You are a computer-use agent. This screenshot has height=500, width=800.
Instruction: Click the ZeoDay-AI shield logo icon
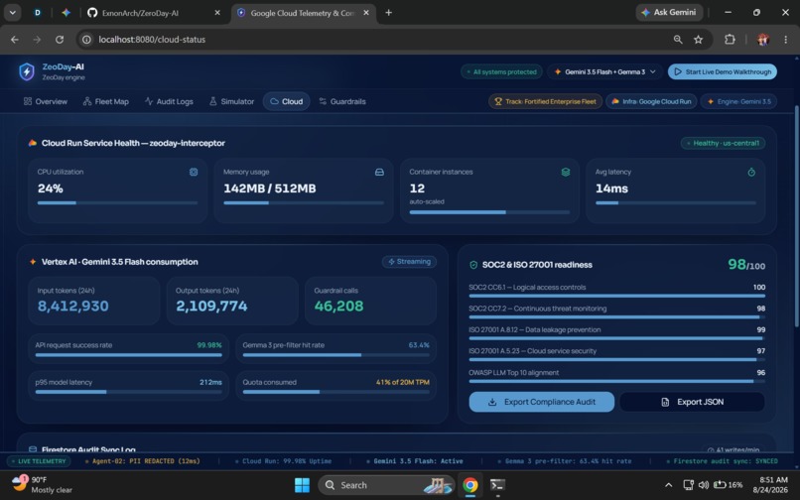tap(27, 71)
